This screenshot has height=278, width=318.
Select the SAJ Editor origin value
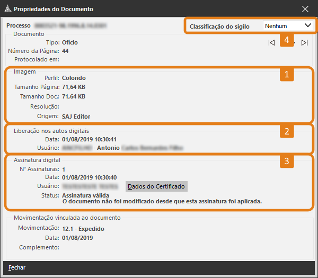click(x=76, y=116)
